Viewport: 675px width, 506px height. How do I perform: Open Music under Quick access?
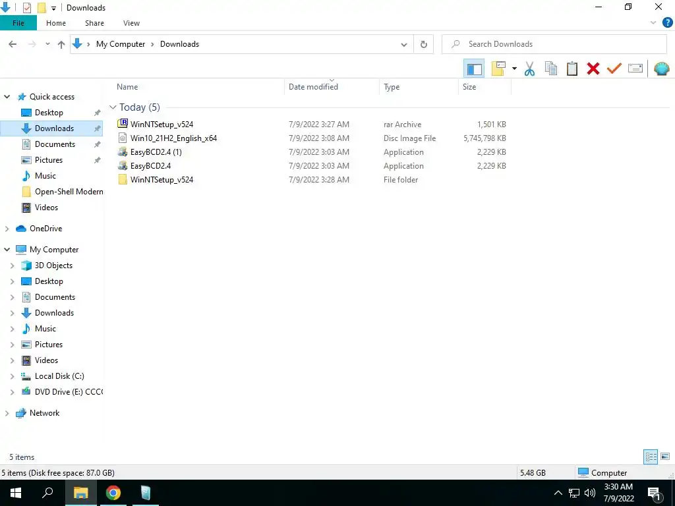click(x=45, y=176)
